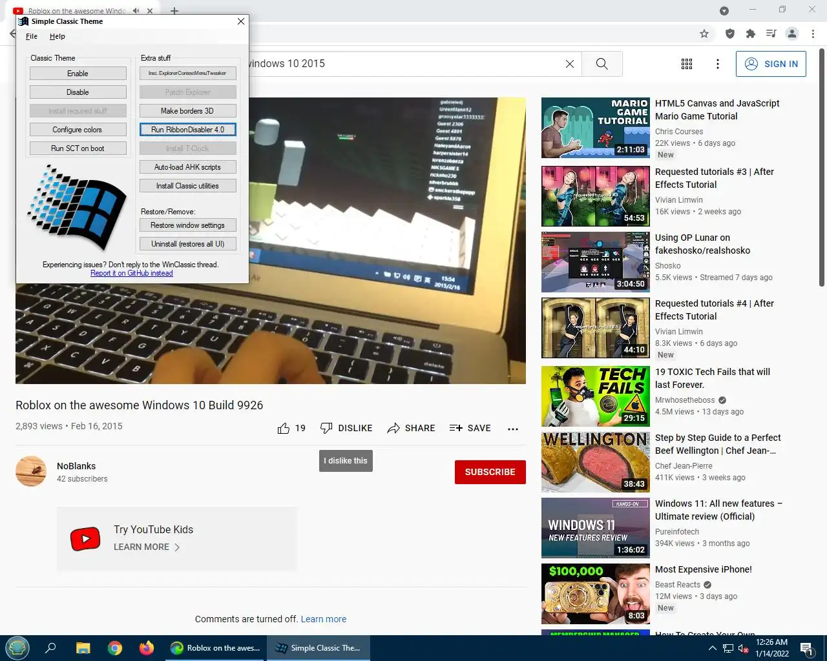Open notification center icon
Viewport: 827px width, 661px height.
click(x=807, y=648)
